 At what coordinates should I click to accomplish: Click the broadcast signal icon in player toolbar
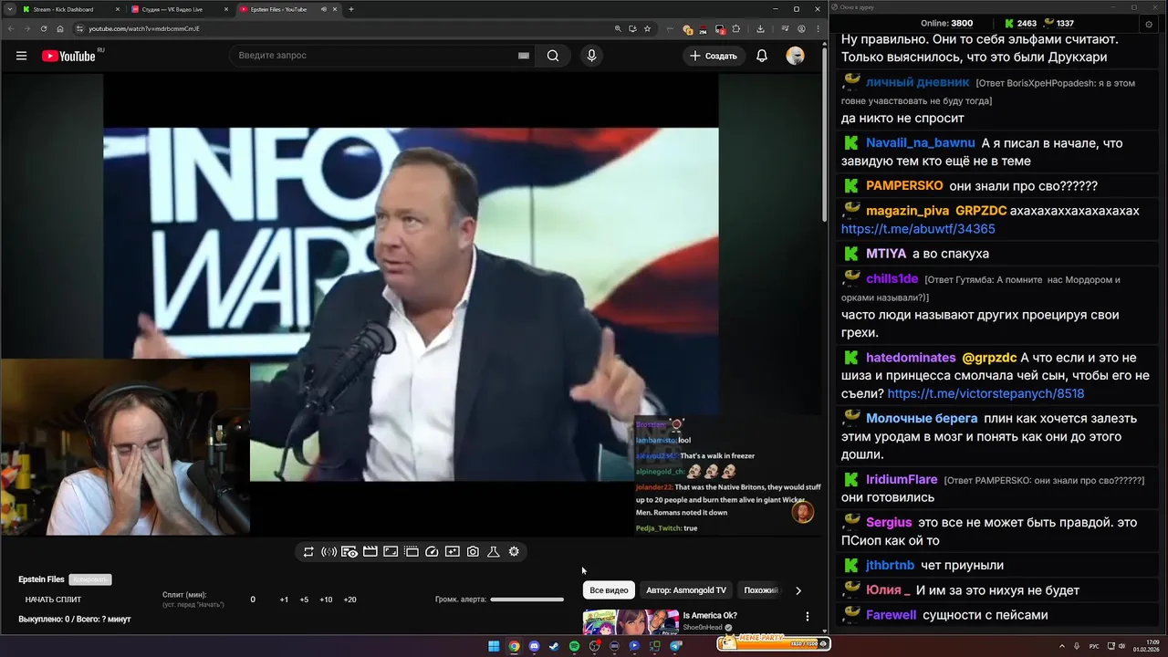click(328, 551)
